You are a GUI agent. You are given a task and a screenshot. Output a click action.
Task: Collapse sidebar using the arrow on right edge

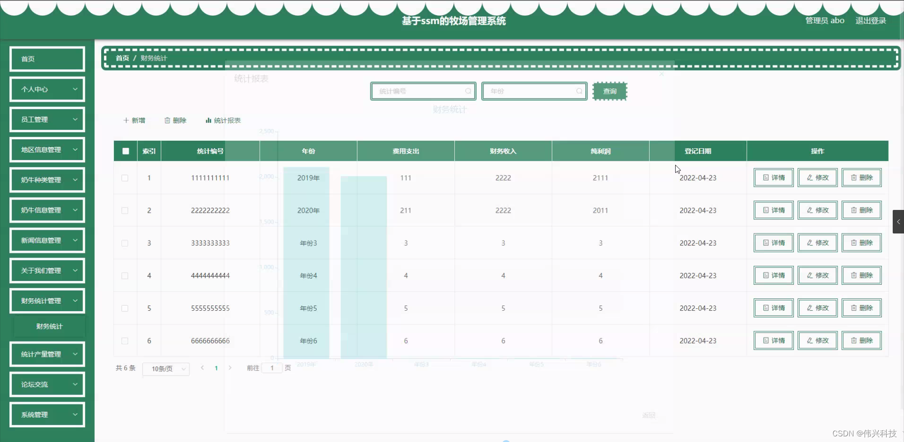[x=898, y=222]
